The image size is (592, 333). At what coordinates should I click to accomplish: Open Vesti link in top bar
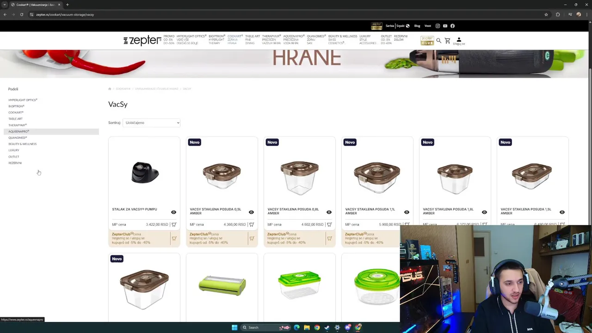point(428,26)
